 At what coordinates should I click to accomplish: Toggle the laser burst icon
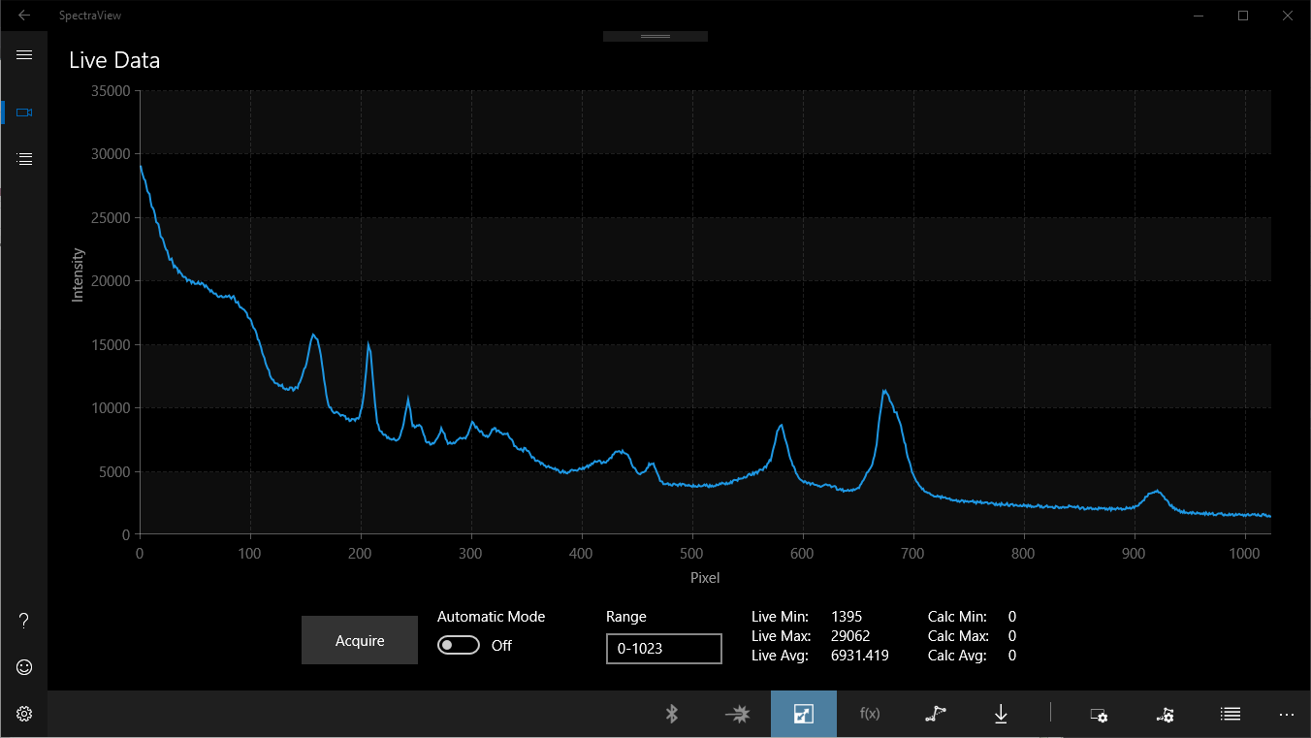coord(737,715)
